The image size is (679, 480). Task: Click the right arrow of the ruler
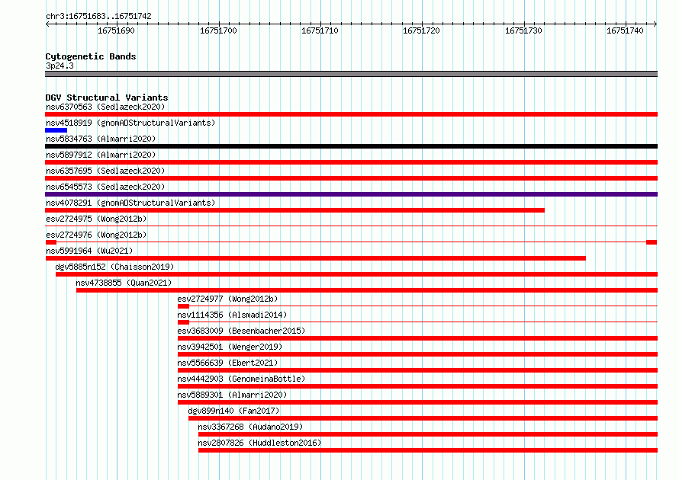point(655,24)
